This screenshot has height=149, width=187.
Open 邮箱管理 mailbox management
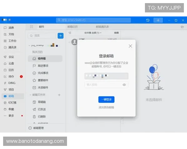(x=36, y=128)
